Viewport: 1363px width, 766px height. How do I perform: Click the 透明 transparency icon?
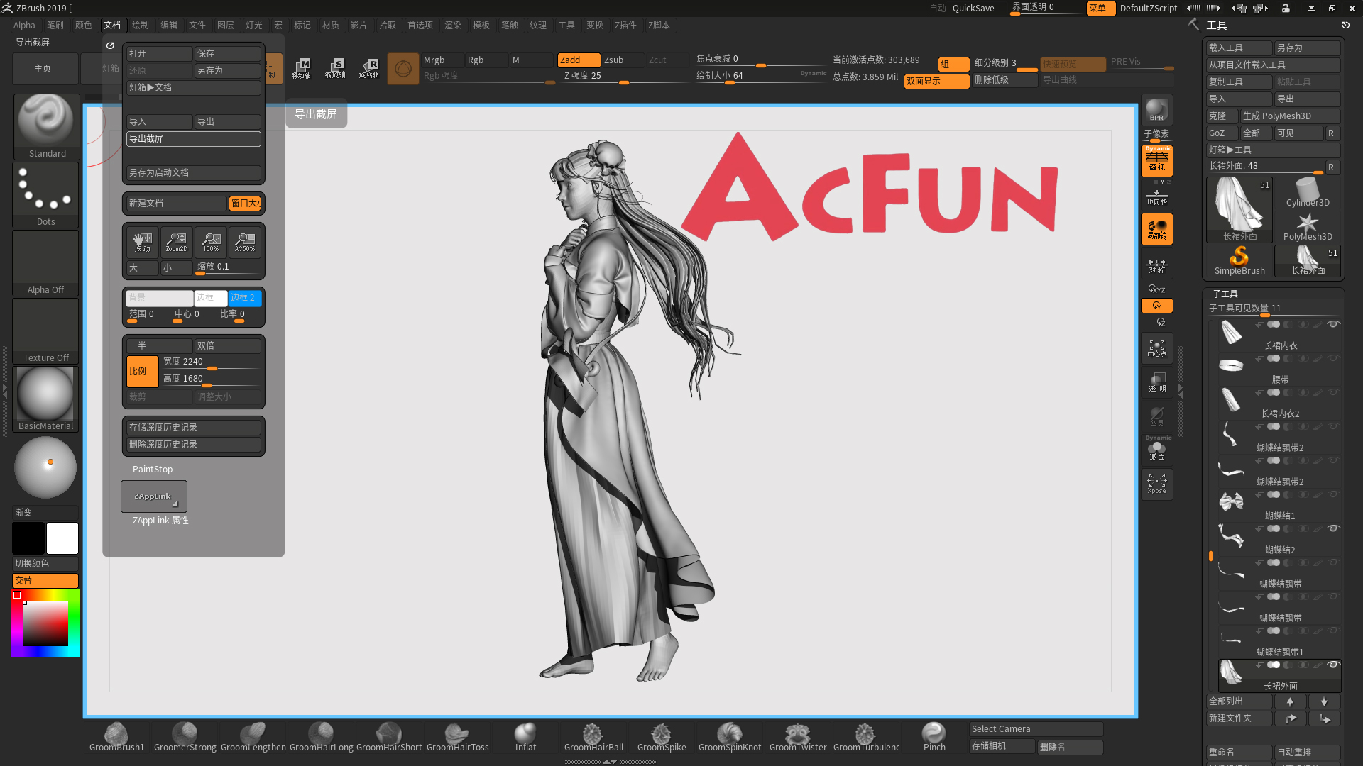click(1156, 382)
